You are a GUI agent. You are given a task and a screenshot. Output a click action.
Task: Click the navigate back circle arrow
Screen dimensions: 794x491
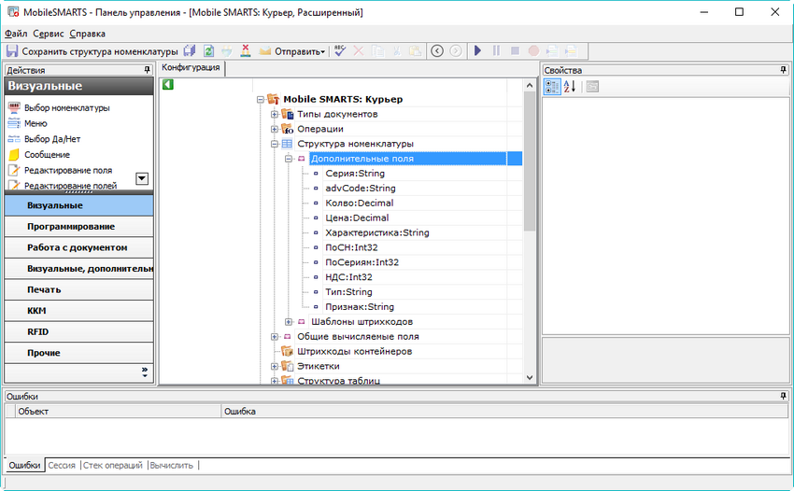(437, 51)
